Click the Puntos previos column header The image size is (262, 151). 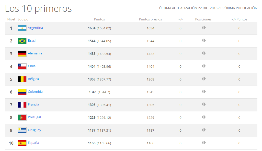point(150,19)
